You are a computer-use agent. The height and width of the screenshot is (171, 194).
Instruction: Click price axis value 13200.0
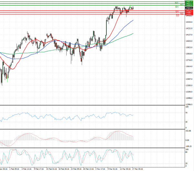coord(189,92)
